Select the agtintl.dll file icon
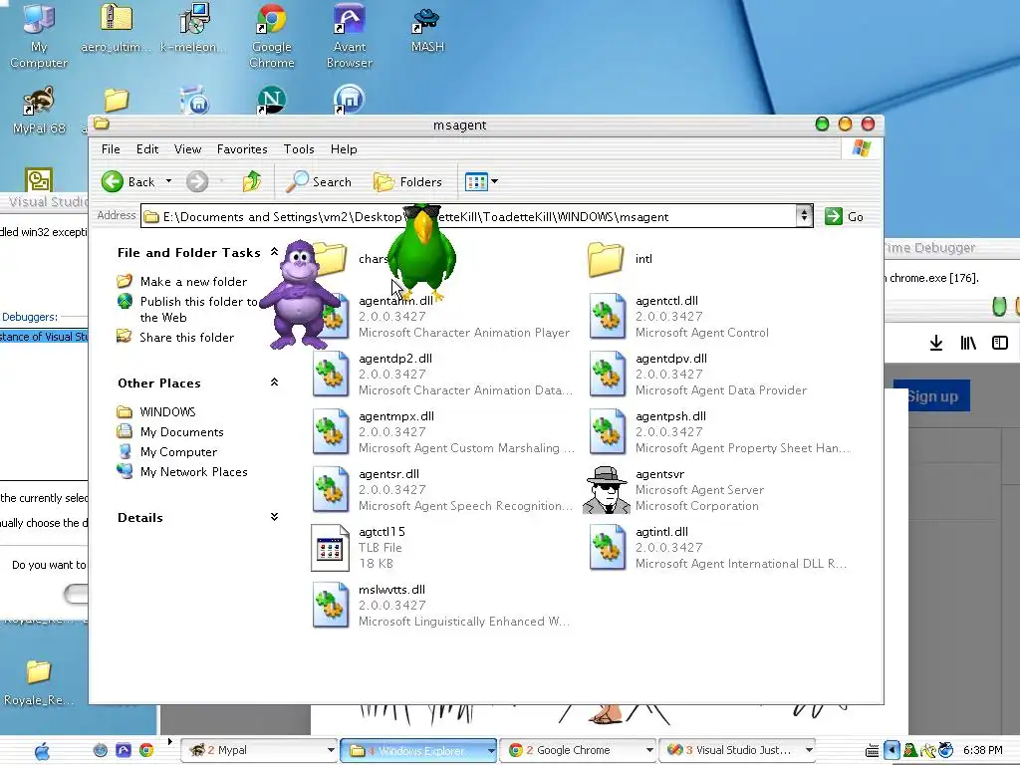 [x=607, y=547]
